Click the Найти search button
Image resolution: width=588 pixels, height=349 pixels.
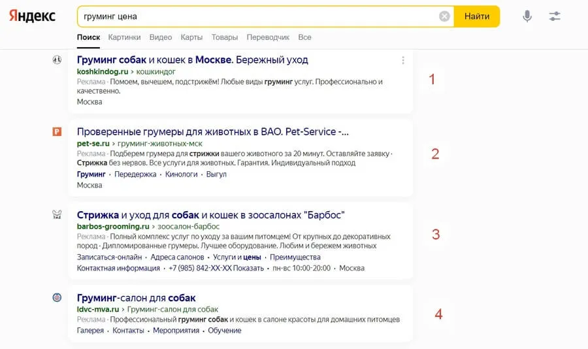pos(477,16)
